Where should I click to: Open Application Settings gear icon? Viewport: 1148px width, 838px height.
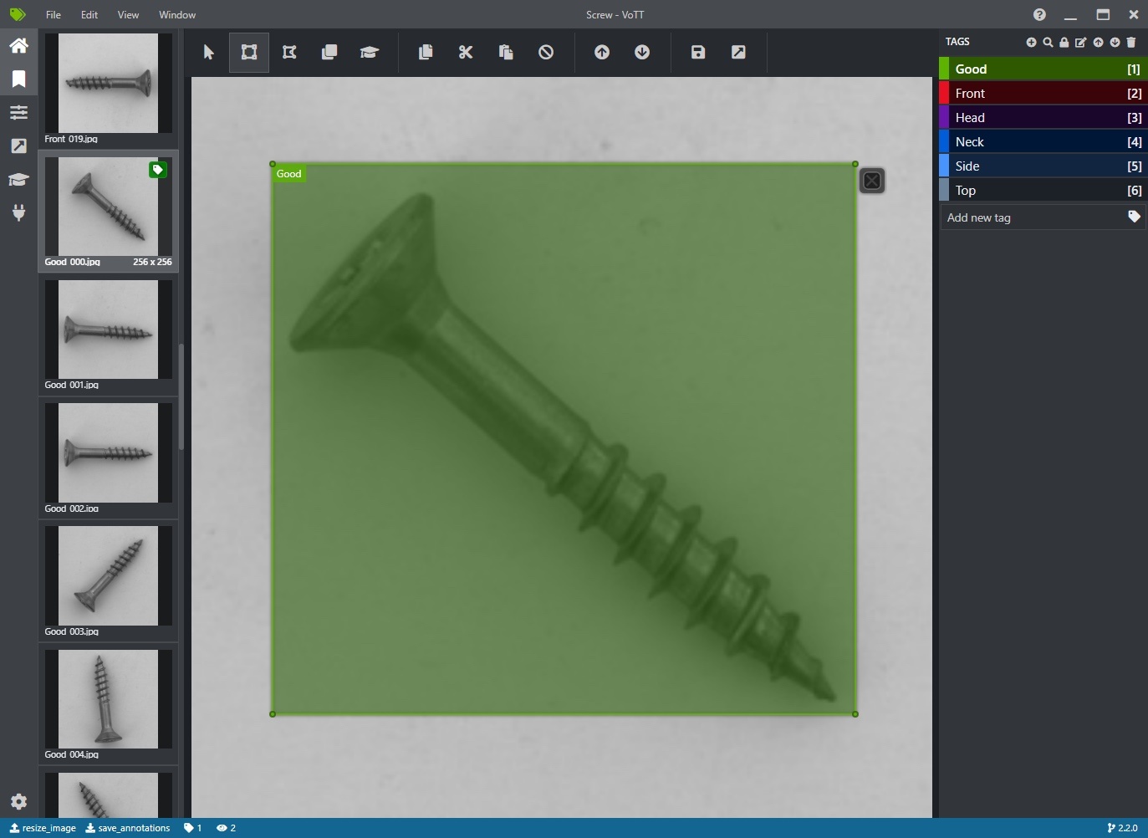18,801
